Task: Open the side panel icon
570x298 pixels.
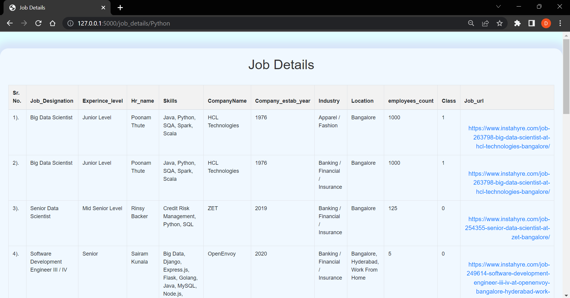Action: (x=532, y=23)
